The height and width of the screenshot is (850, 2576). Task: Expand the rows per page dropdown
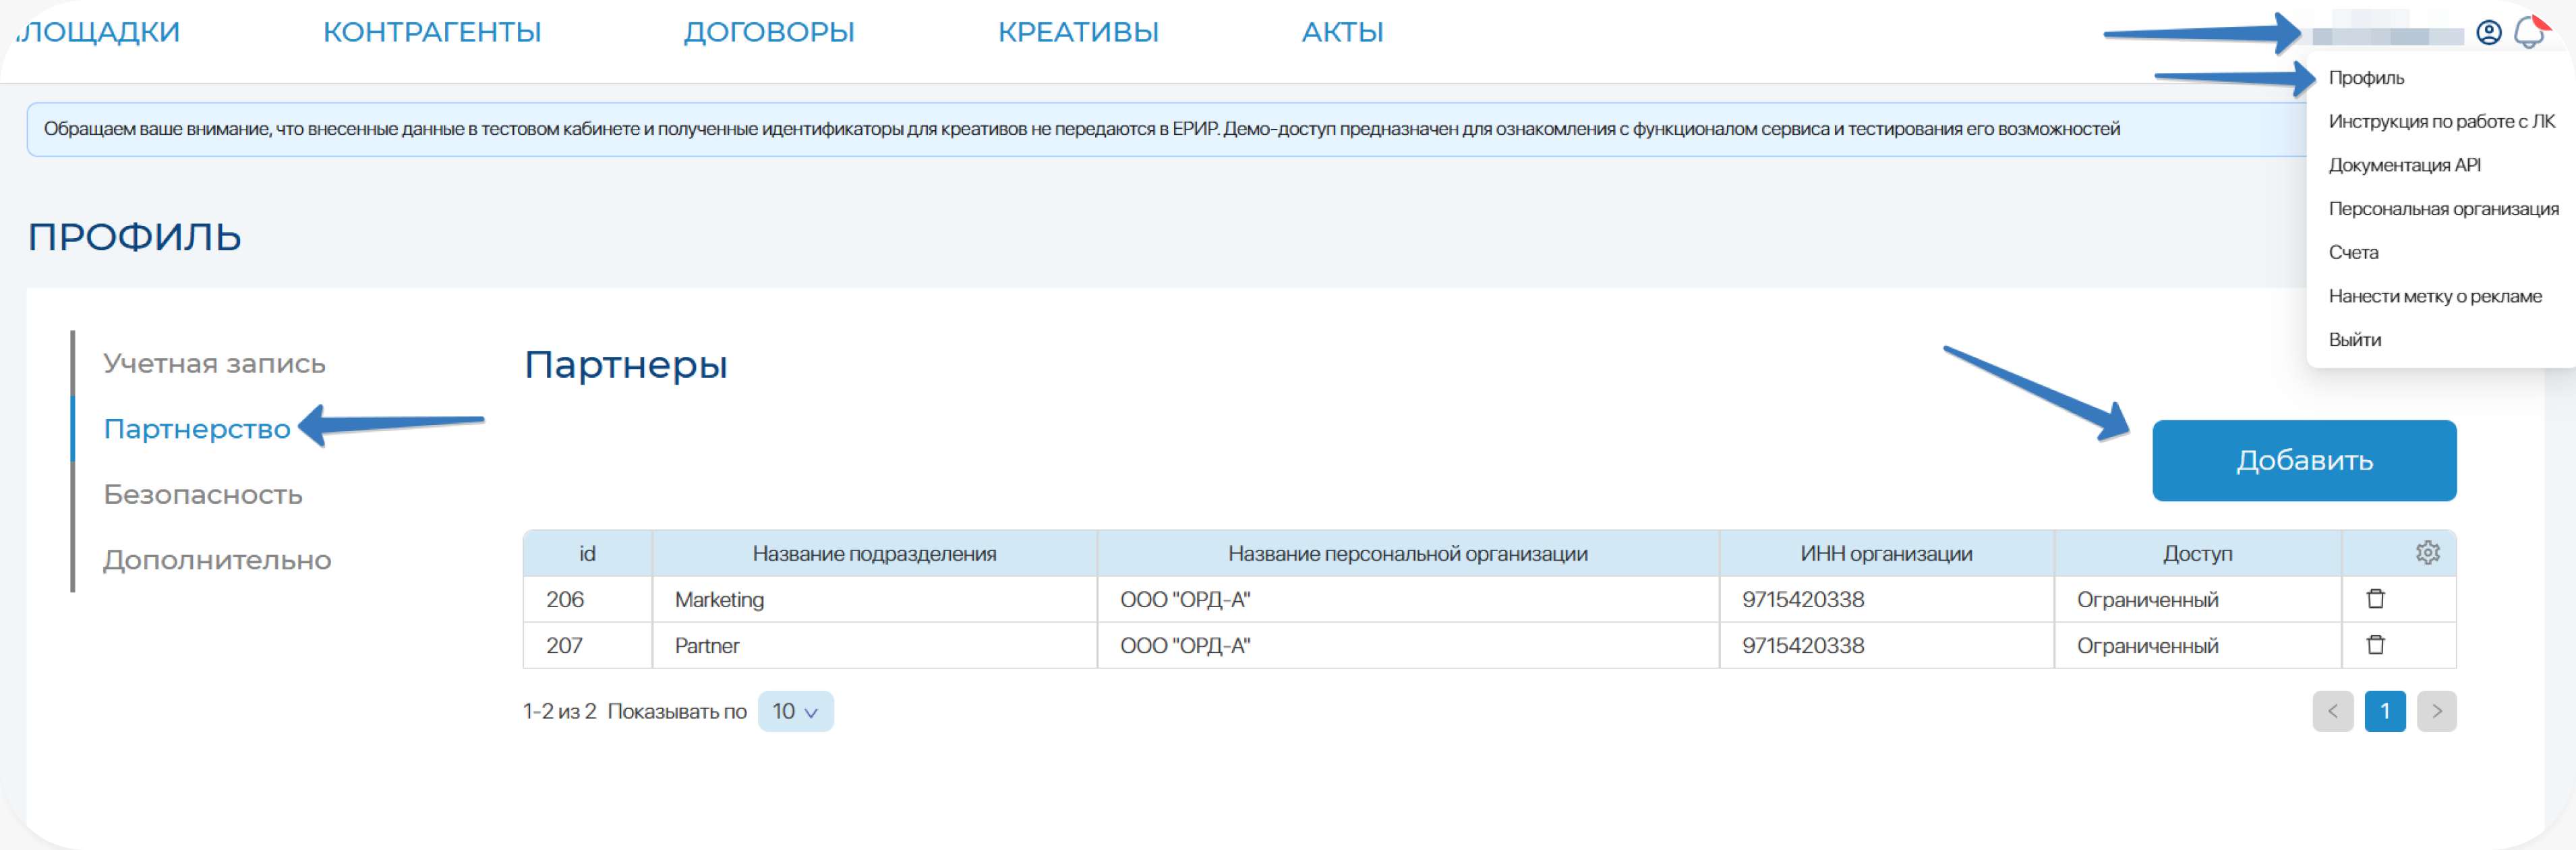795,711
